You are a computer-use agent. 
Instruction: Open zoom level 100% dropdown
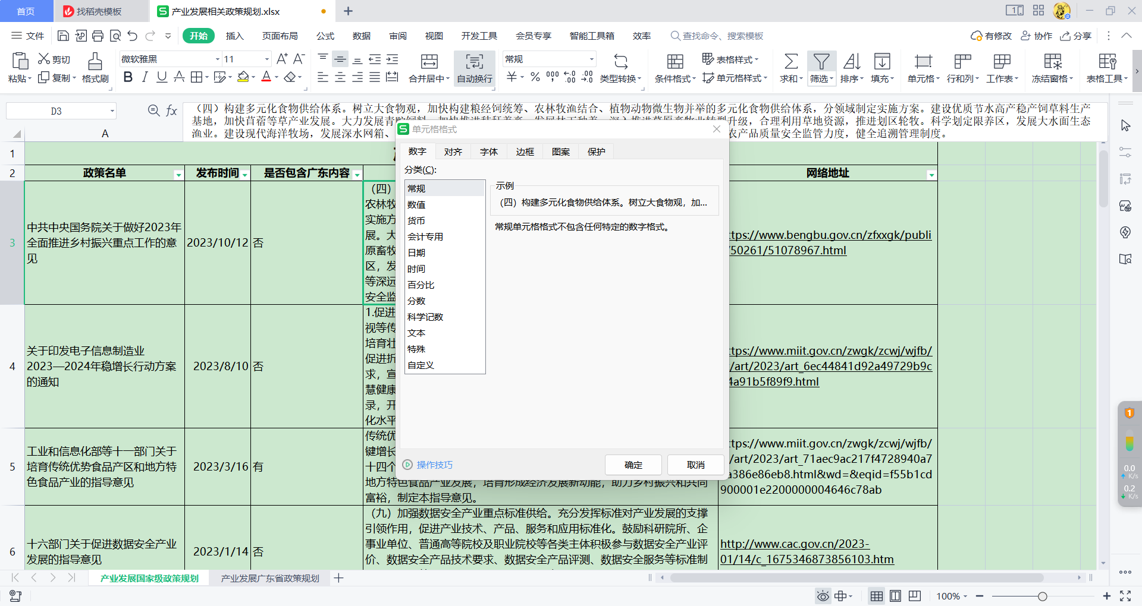click(952, 596)
